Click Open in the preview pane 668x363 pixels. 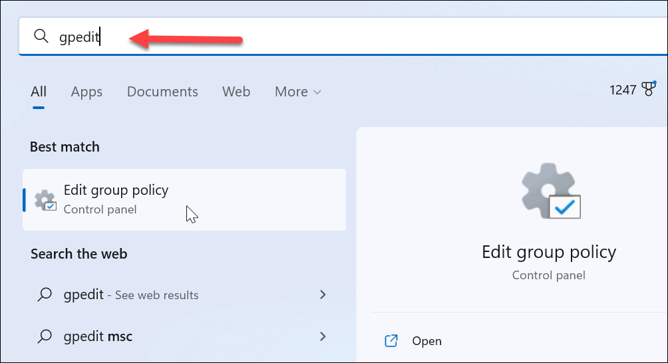pos(426,341)
